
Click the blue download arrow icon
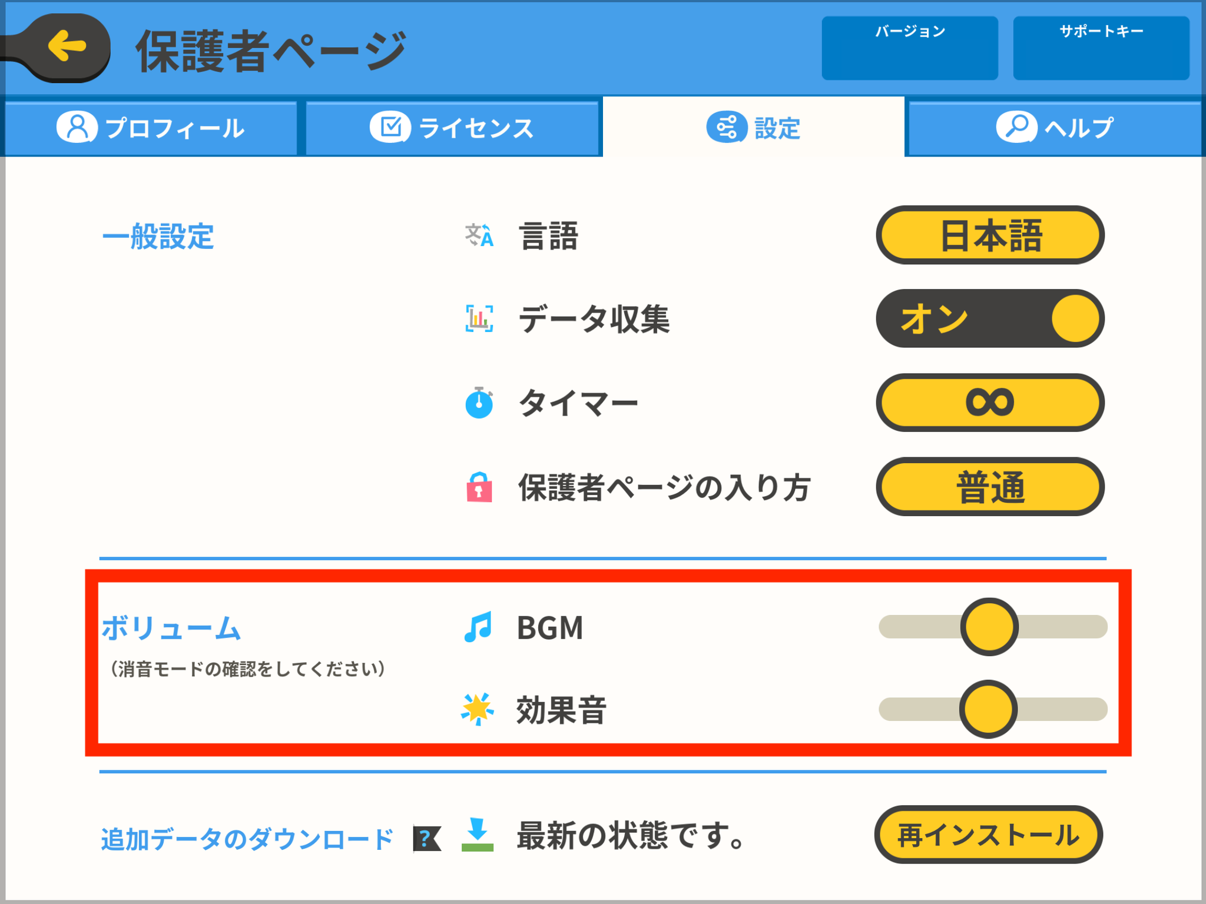(478, 835)
